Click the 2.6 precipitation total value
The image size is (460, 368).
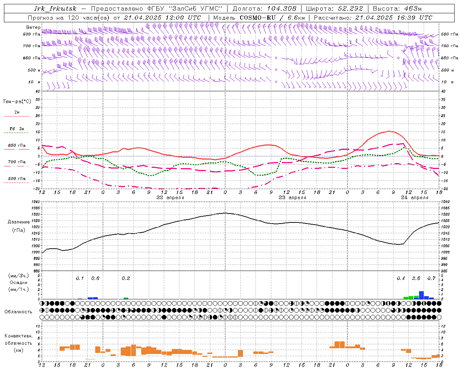point(416,278)
